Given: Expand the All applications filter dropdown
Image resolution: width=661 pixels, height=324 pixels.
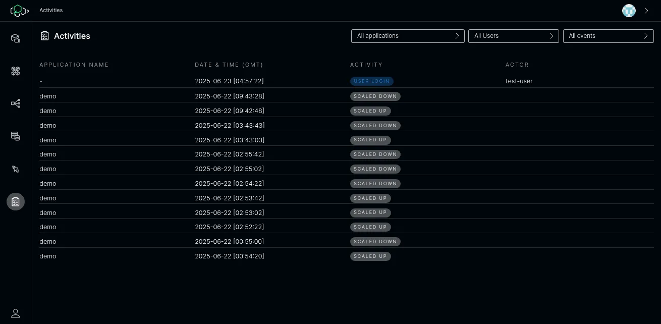Looking at the screenshot, I should click(408, 36).
